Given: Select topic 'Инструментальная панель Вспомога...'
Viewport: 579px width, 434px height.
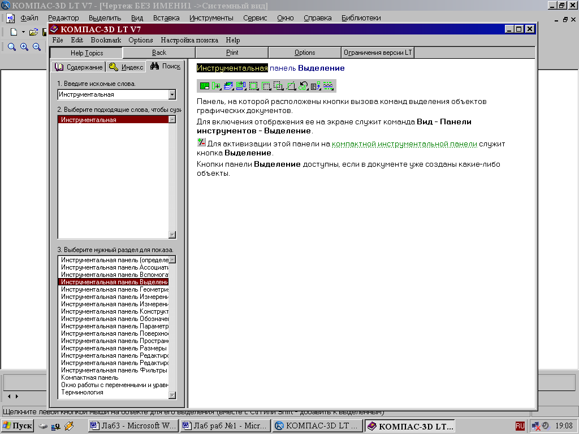Looking at the screenshot, I should (113, 275).
